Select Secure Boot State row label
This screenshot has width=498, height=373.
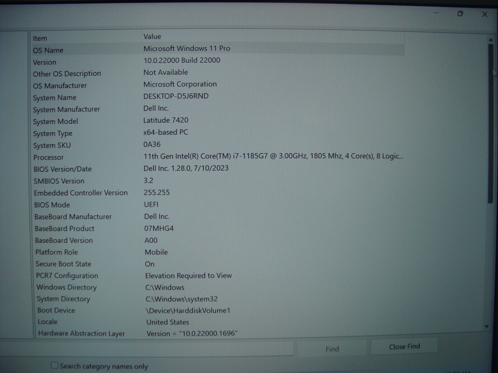[x=63, y=264]
